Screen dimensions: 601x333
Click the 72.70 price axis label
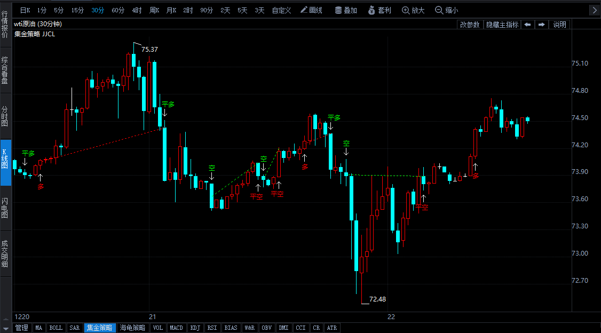tap(580, 281)
